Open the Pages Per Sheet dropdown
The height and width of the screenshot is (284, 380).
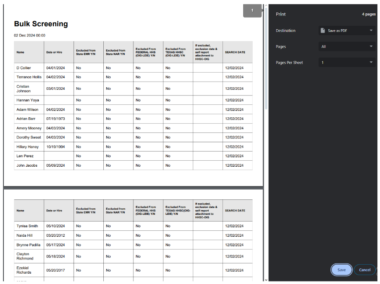click(347, 62)
